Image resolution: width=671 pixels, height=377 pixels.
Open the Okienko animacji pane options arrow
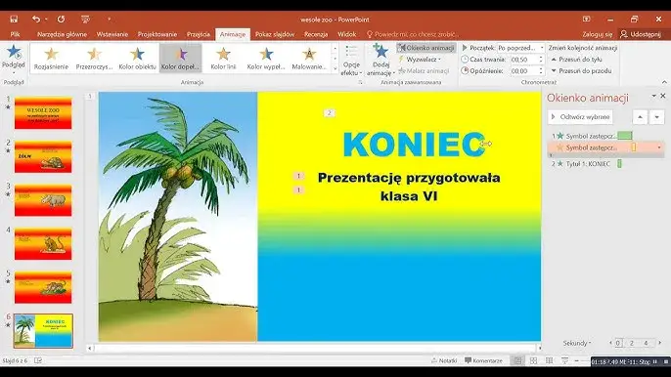tap(653, 96)
